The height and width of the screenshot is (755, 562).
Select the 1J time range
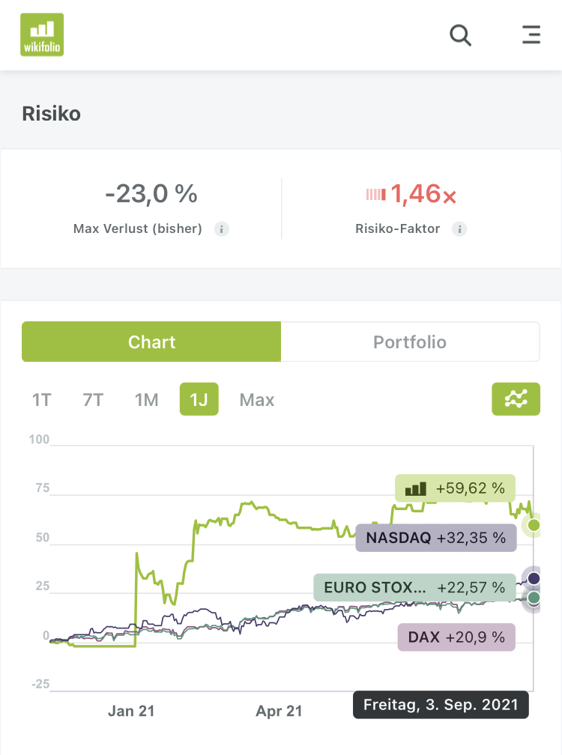199,399
